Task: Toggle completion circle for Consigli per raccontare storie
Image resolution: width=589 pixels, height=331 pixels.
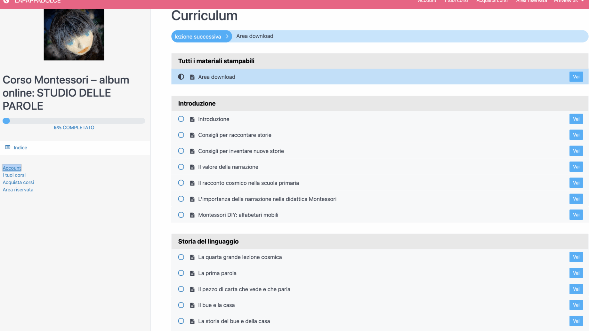Action: point(181,135)
